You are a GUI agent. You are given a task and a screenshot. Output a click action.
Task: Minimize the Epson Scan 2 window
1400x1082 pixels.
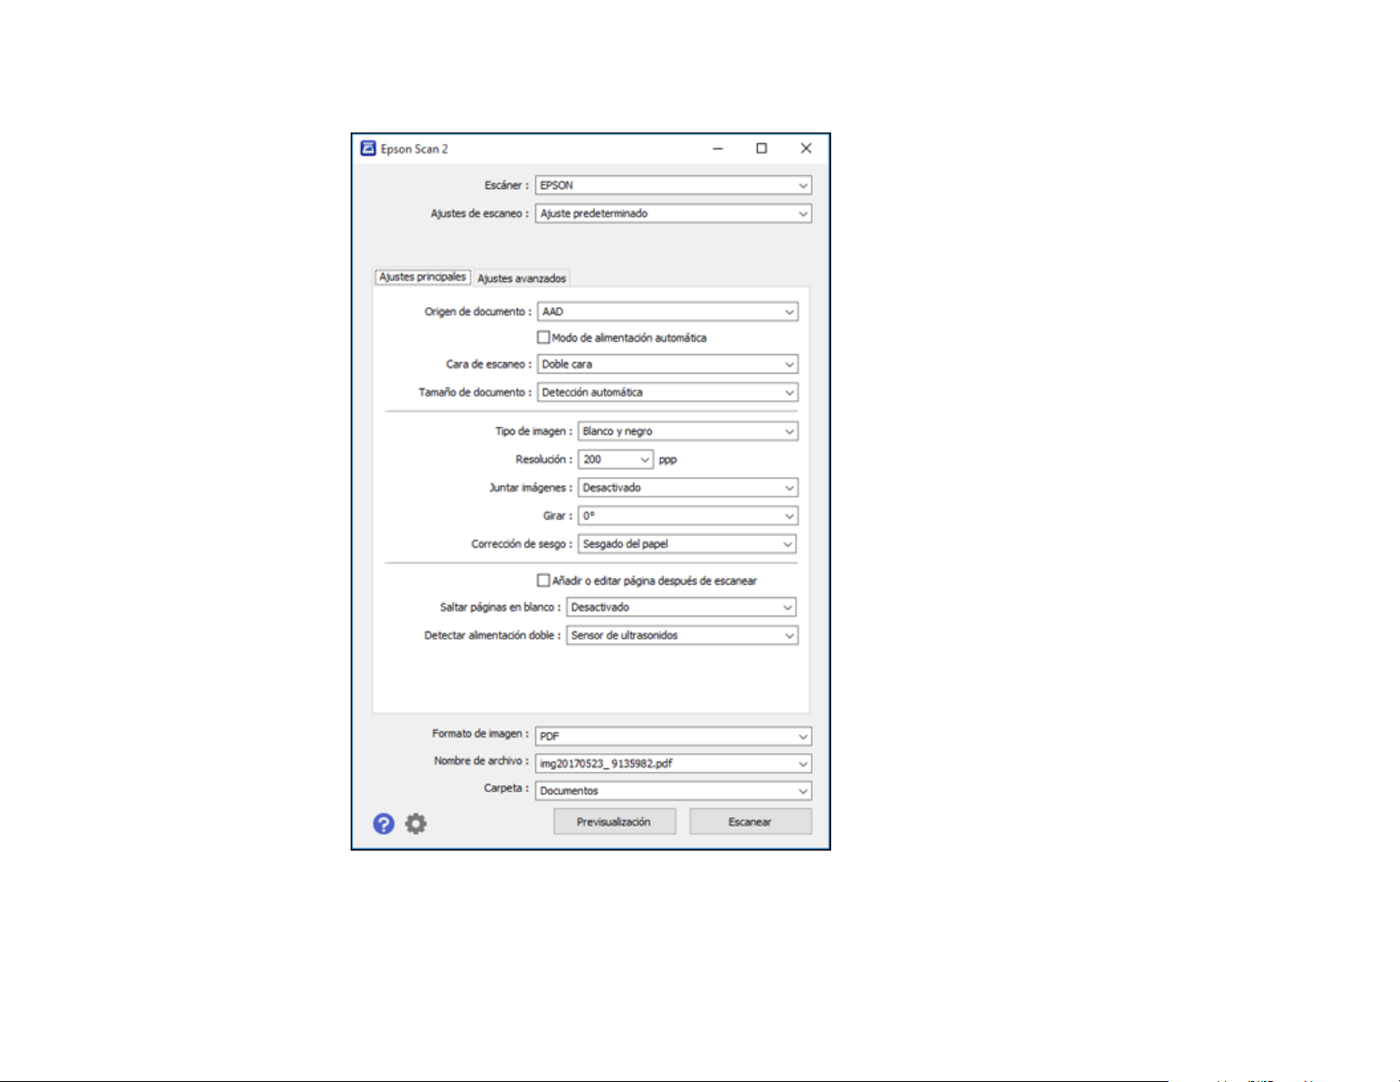click(718, 148)
